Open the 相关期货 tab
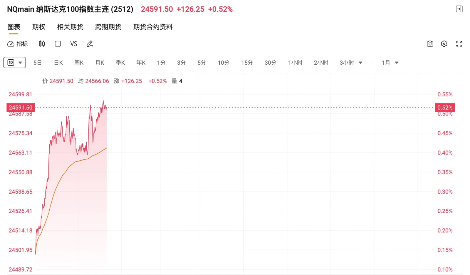Viewport: 470px width, 275px height. pyautogui.click(x=70, y=27)
